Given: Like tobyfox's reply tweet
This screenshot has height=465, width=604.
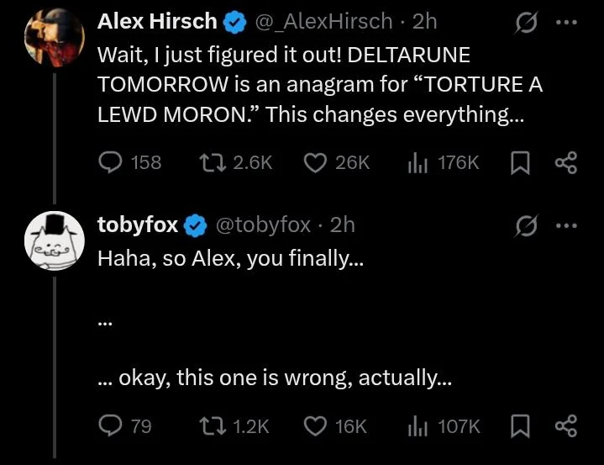Looking at the screenshot, I should click(x=315, y=426).
